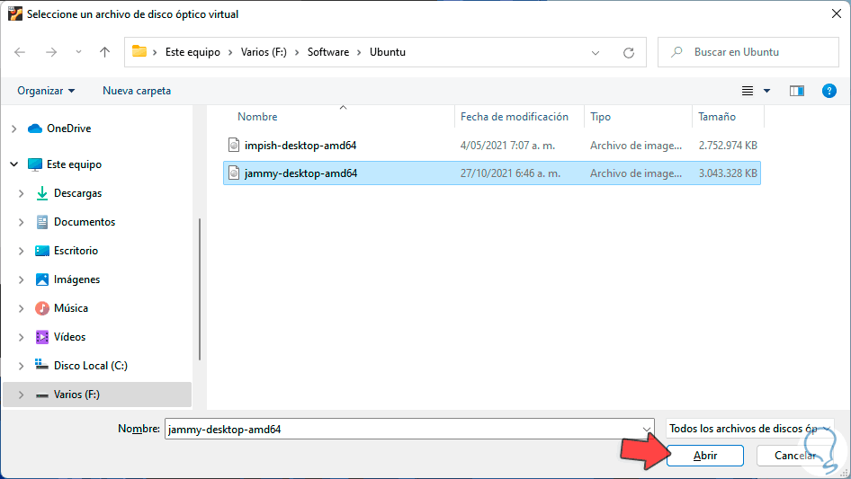Click the folder icon in address bar

point(139,51)
